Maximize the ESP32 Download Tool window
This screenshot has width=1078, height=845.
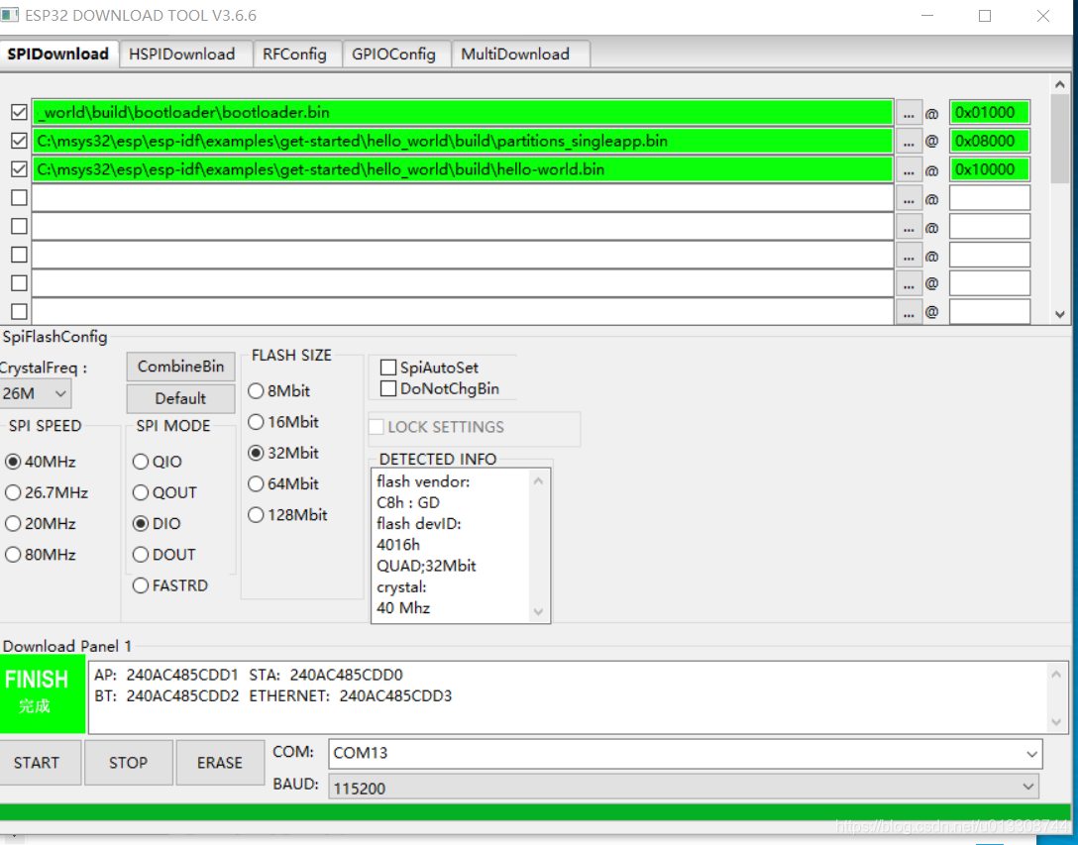click(985, 16)
